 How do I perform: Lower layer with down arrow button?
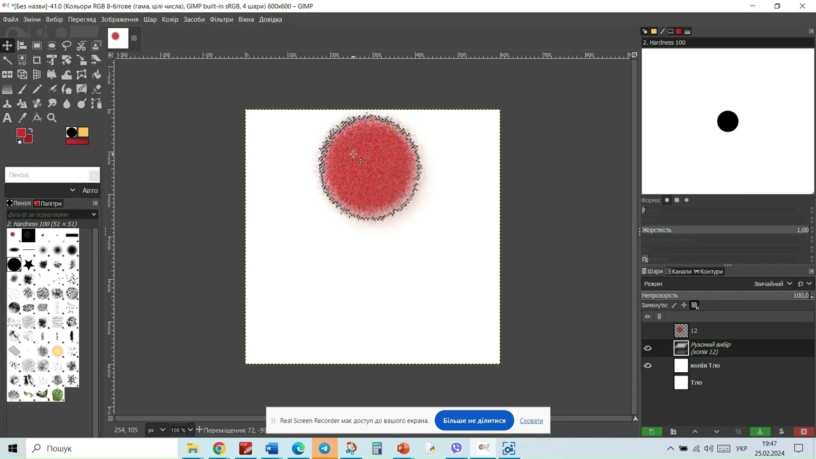[717, 432]
